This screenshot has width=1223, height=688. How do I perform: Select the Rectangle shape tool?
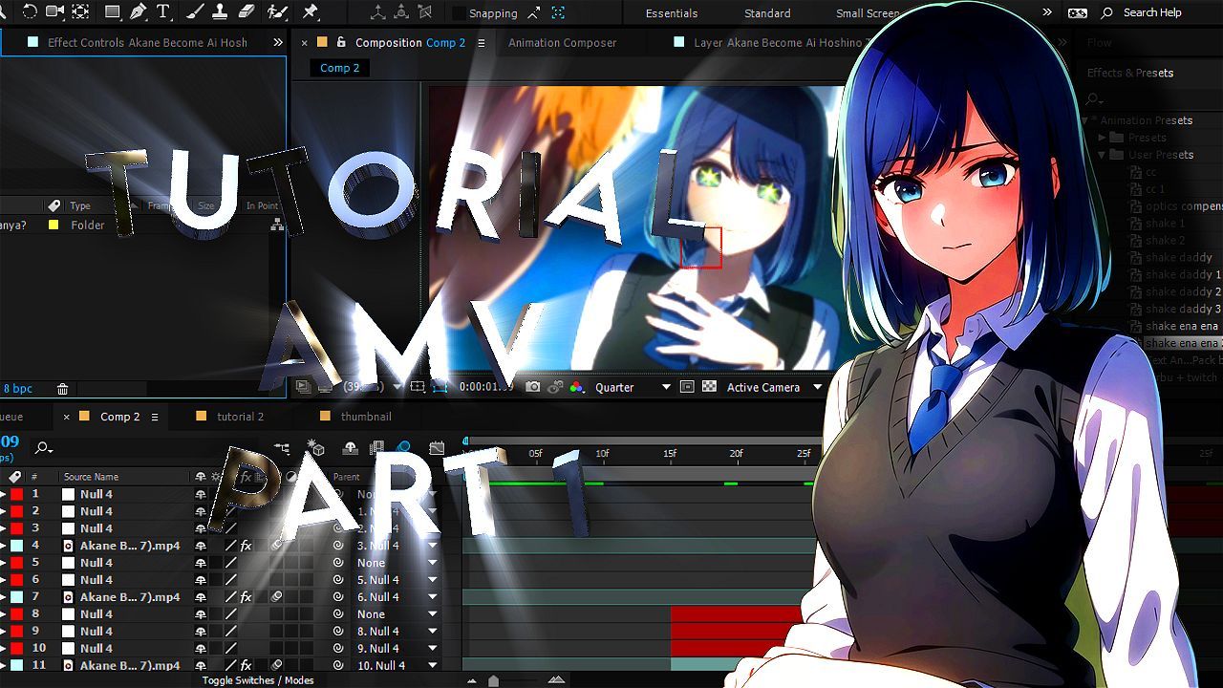pos(113,12)
